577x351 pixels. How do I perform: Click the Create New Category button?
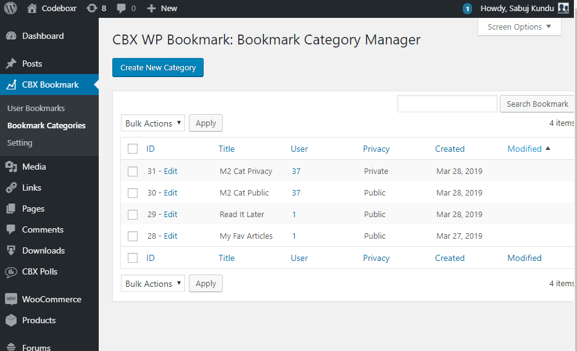coord(158,68)
